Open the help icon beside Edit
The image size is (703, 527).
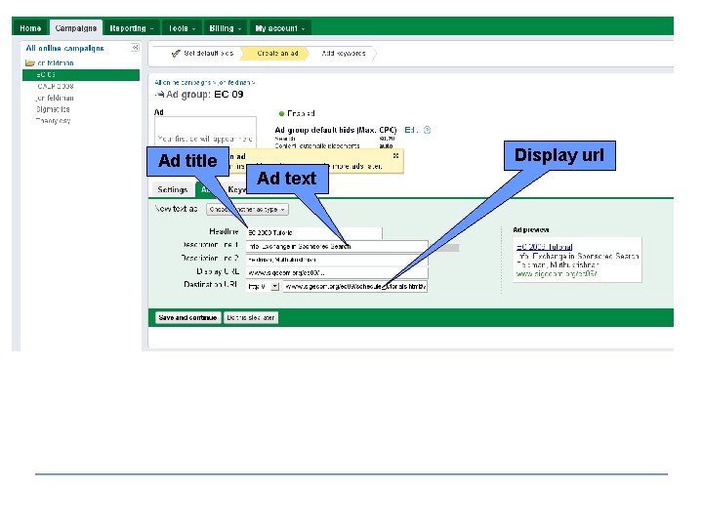click(x=427, y=130)
